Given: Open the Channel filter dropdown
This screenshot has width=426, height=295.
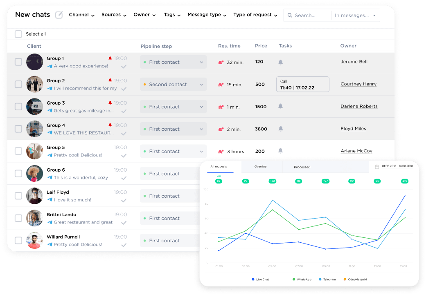Looking at the screenshot, I should click(82, 15).
